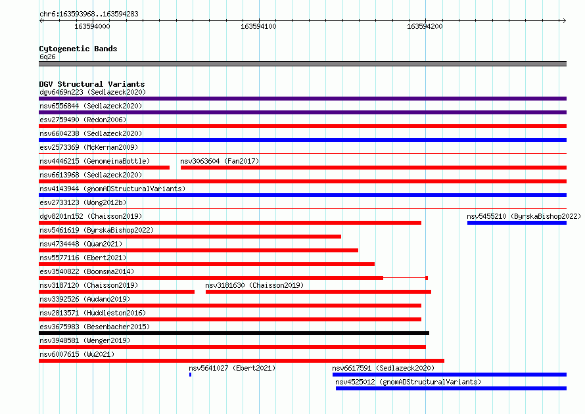The height and width of the screenshot is (414, 585).
Task: Select the black bar of esv3675983
Action: click(x=234, y=333)
